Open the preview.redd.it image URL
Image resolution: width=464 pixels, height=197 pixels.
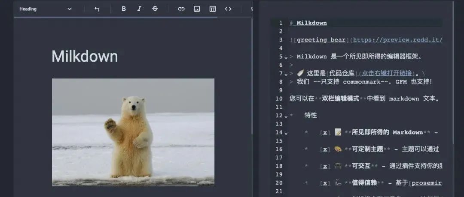(x=397, y=40)
